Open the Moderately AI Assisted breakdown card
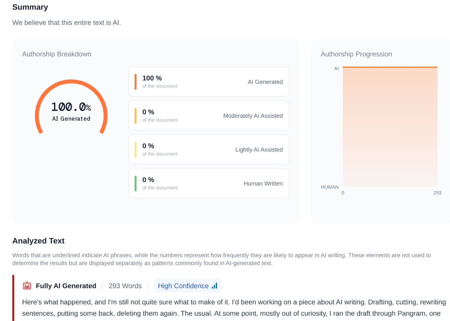The width and height of the screenshot is (450, 321). pos(208,115)
